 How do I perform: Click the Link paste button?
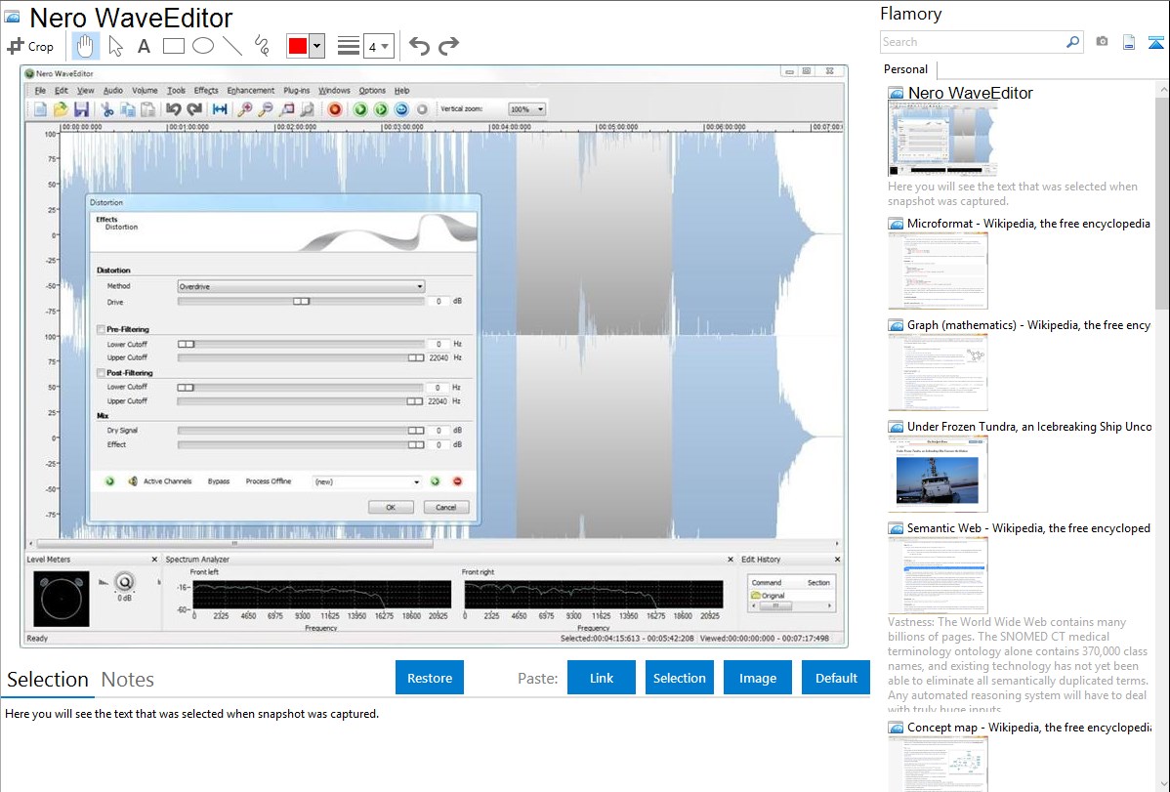pos(602,678)
